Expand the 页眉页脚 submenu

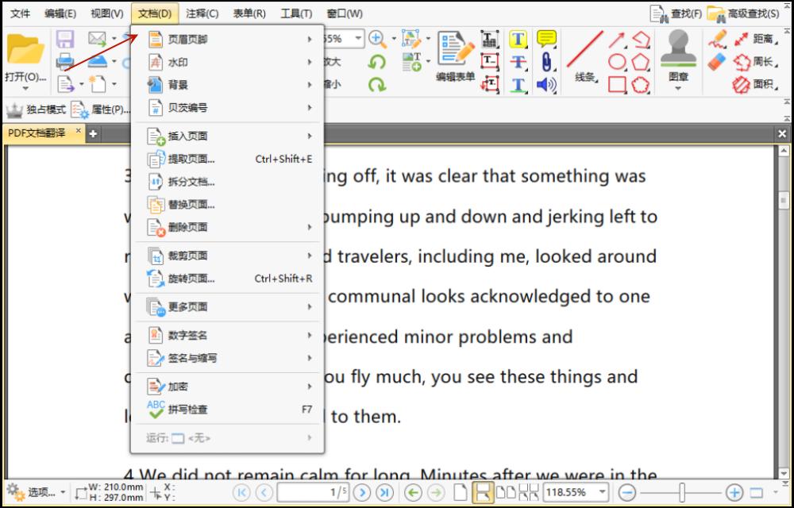227,40
